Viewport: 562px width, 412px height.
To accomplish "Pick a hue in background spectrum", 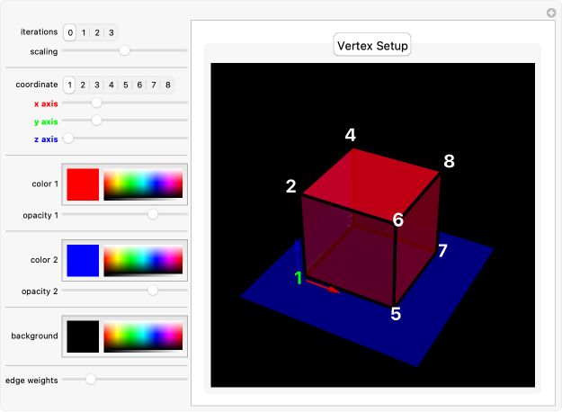I will click(143, 336).
